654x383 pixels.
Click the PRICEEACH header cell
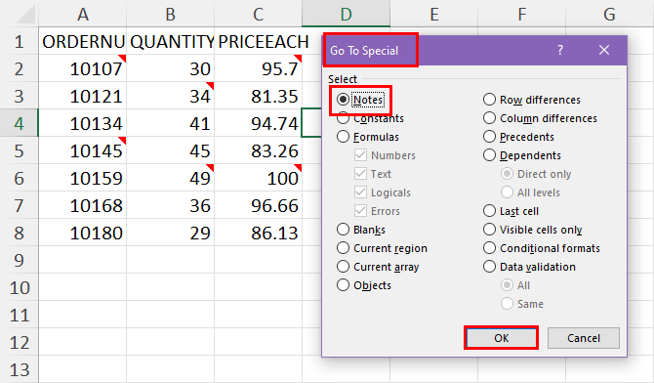pos(258,41)
